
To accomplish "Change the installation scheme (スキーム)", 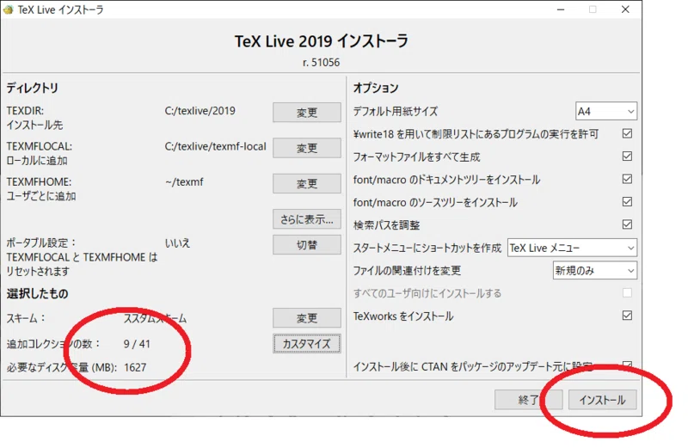I will 307,317.
